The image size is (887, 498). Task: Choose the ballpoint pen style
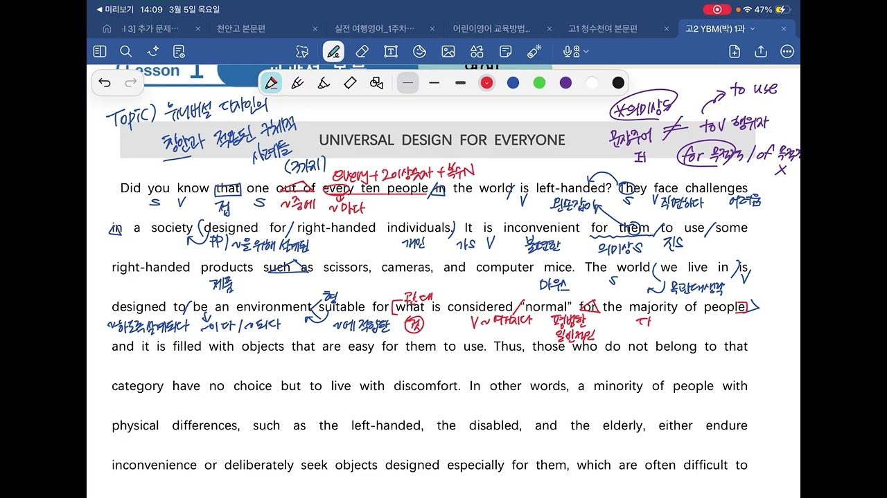[272, 83]
